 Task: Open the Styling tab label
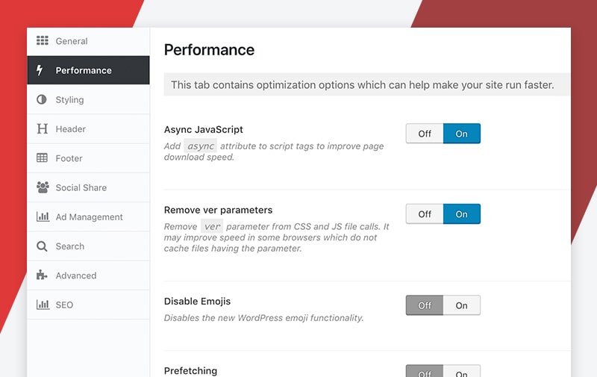[69, 100]
